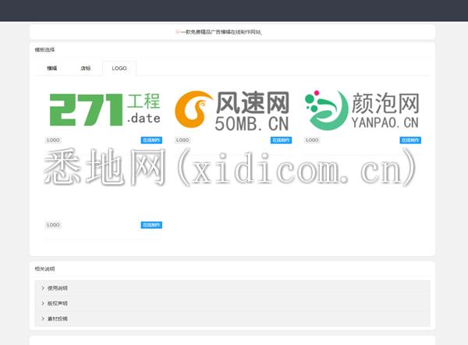Click the 模板选择 panel heading

[x=44, y=50]
